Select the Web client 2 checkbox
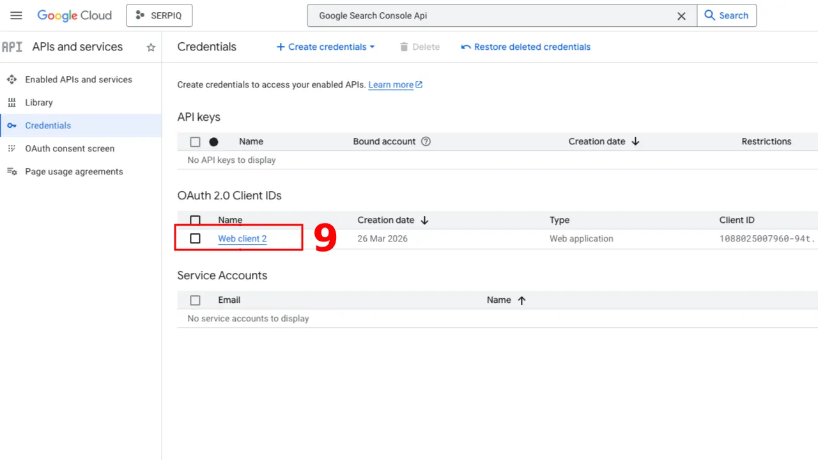 (196, 238)
